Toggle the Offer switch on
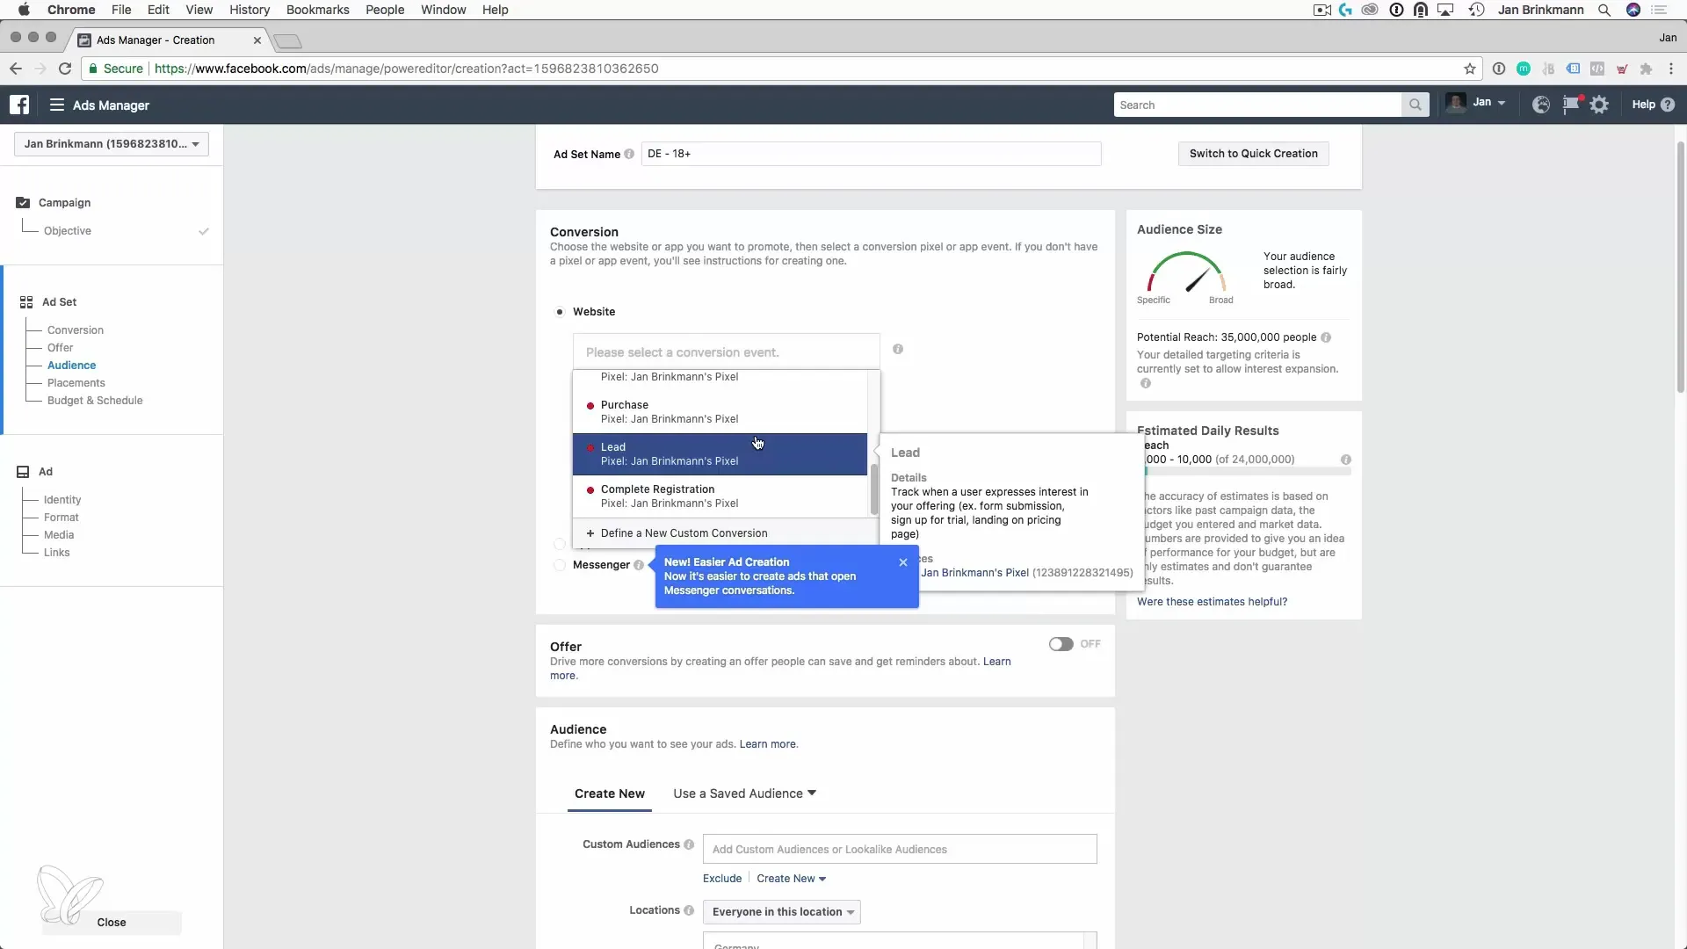The image size is (1687, 949). (x=1061, y=644)
